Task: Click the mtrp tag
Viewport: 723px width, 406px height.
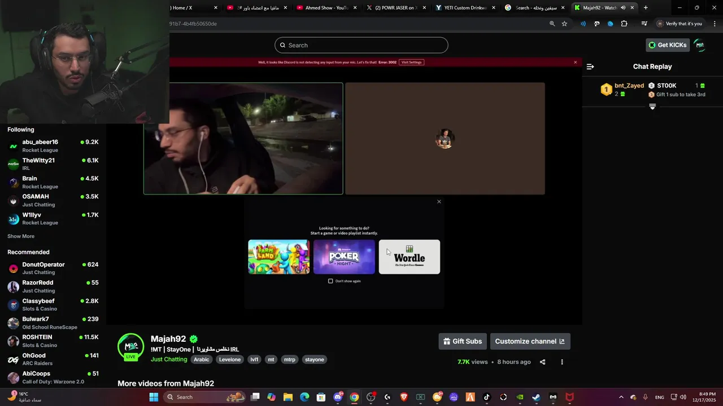Action: coord(289,359)
